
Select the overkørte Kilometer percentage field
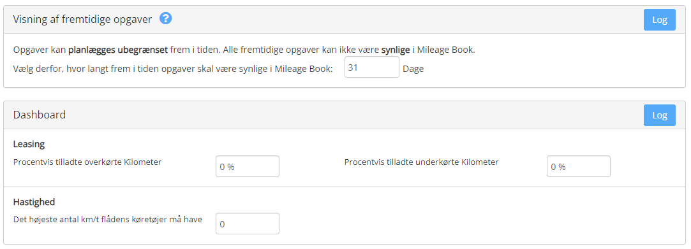pyautogui.click(x=247, y=166)
